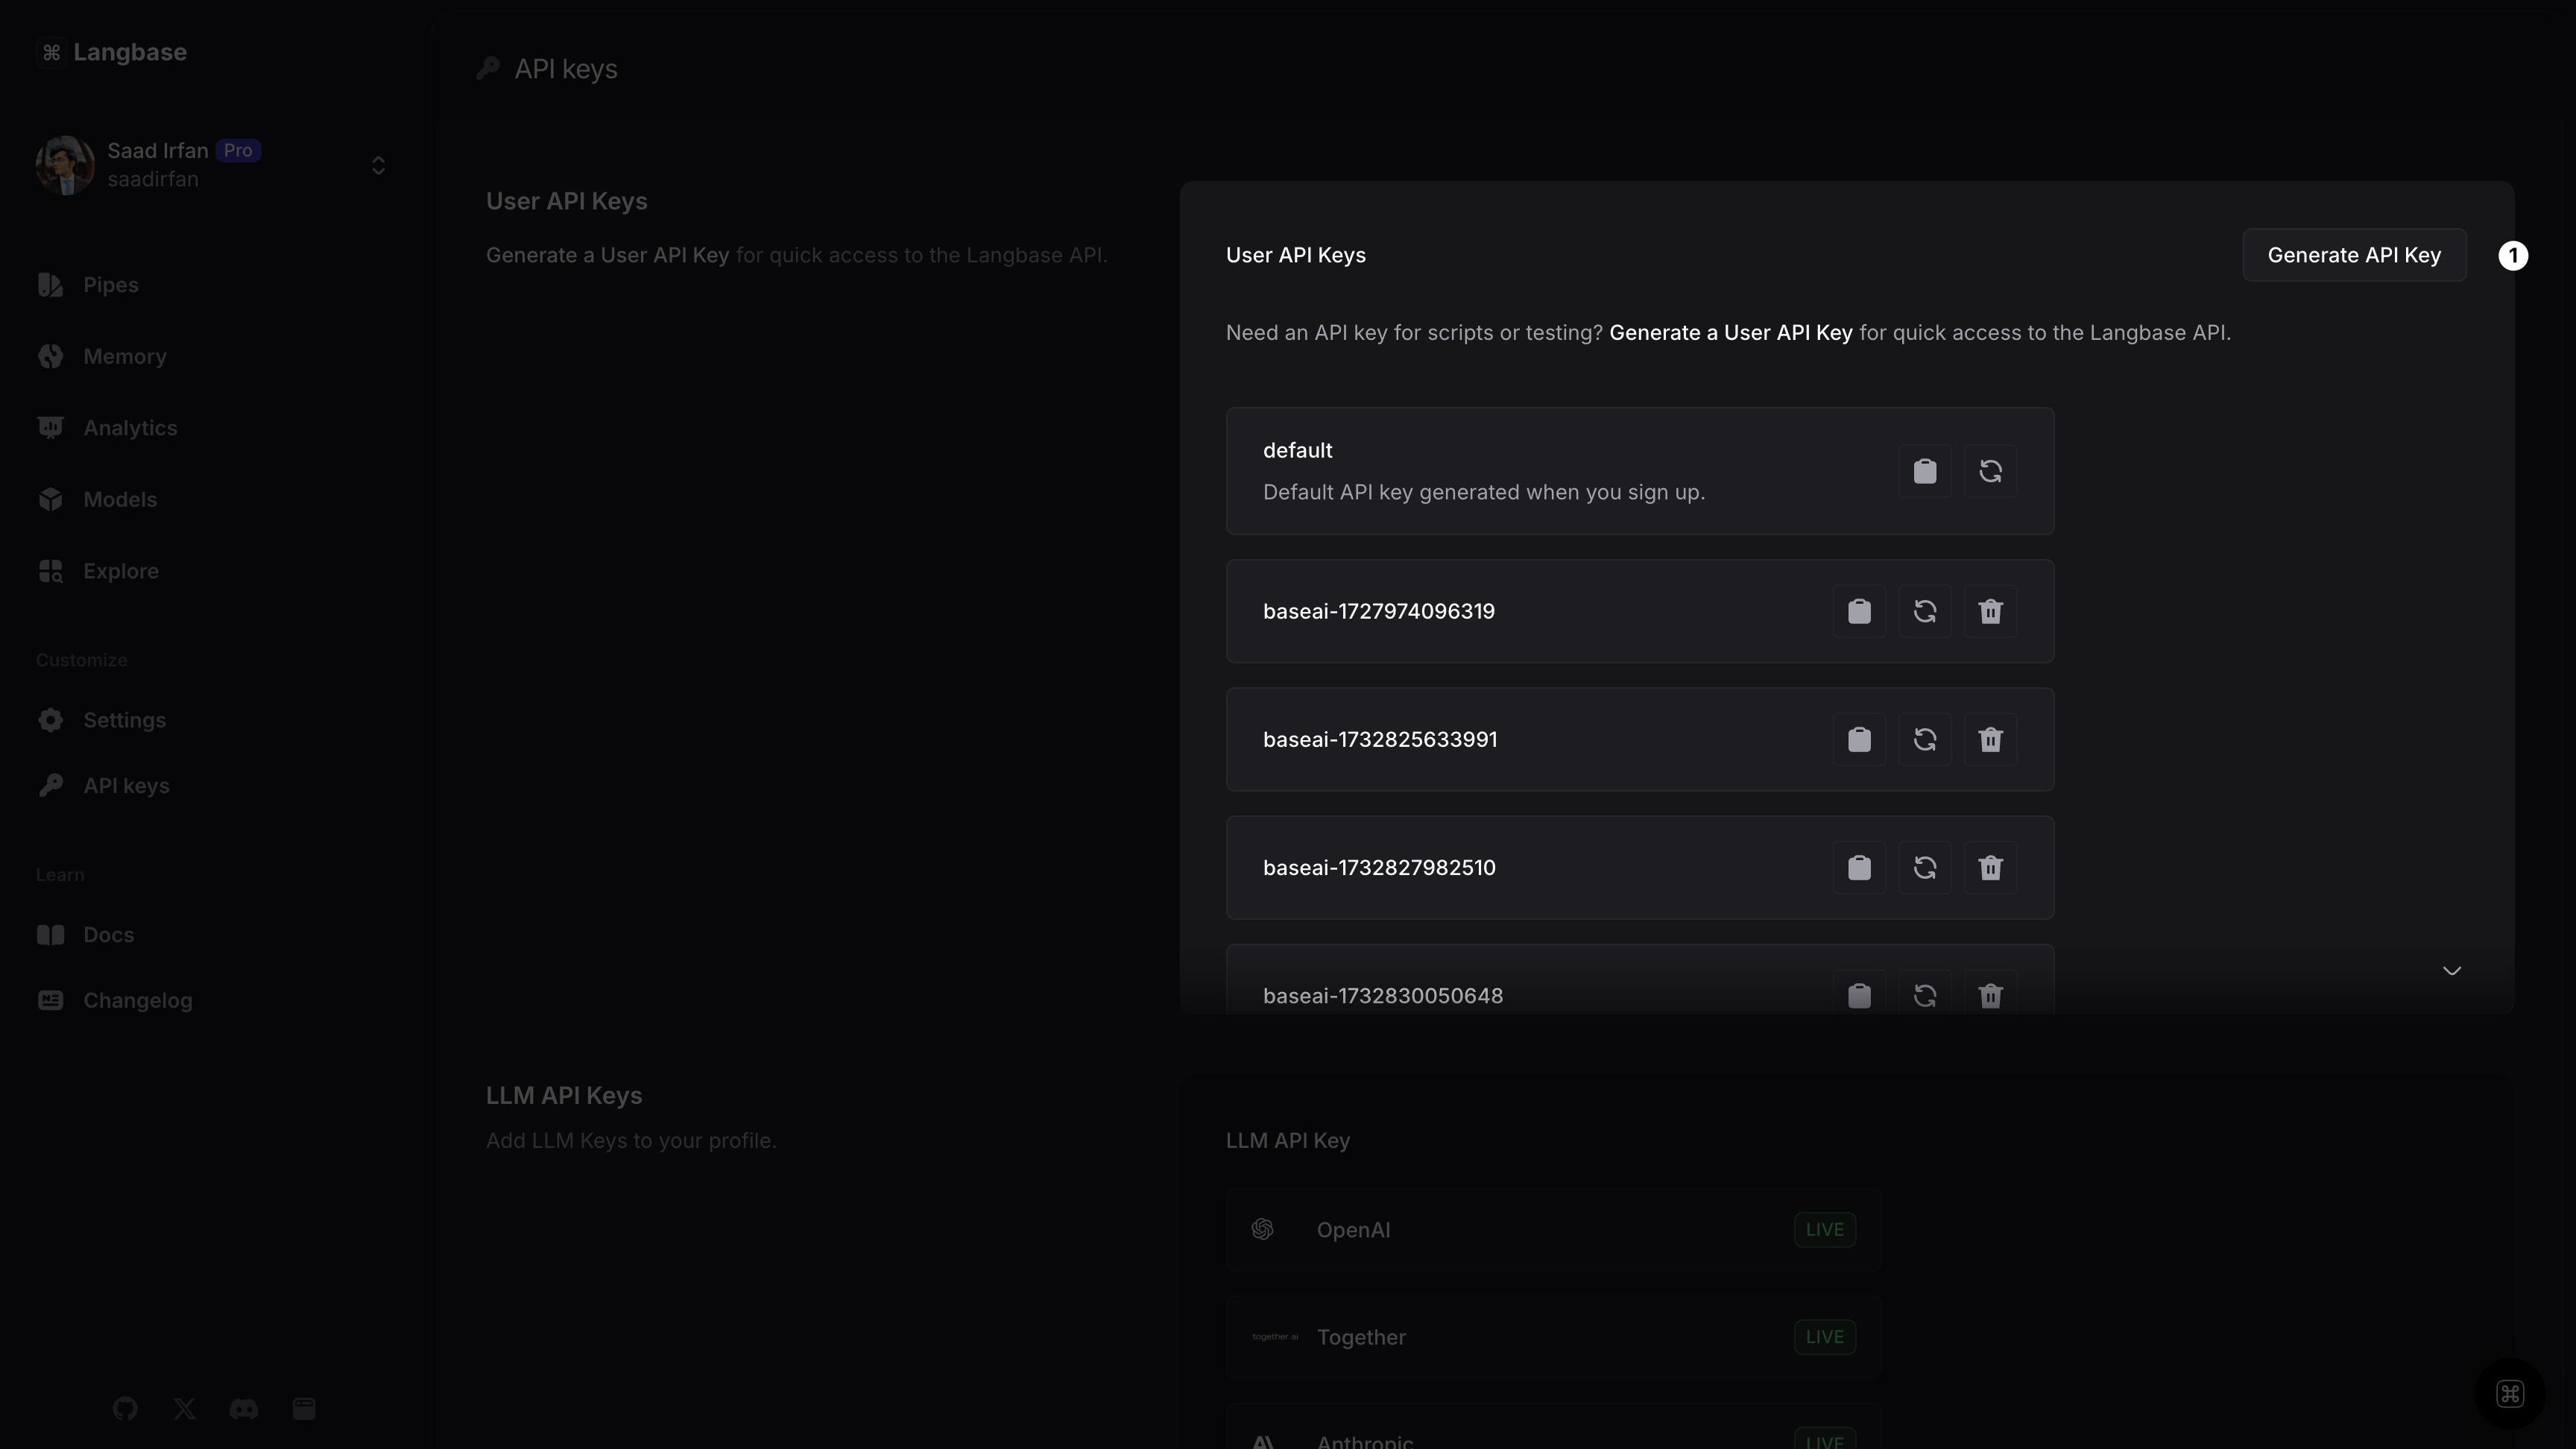The height and width of the screenshot is (1449, 2576).
Task: Regenerate the default API key
Action: tap(1990, 471)
